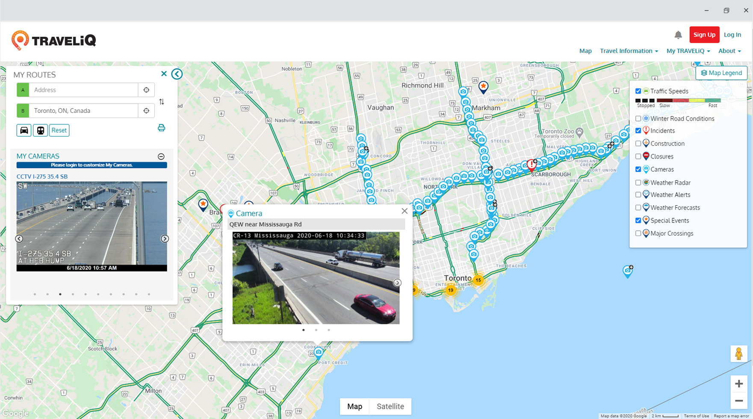Select the car routing mode icon
The image size is (753, 419).
pos(24,130)
